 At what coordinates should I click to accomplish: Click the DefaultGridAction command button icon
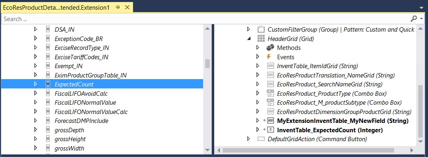click(x=261, y=139)
